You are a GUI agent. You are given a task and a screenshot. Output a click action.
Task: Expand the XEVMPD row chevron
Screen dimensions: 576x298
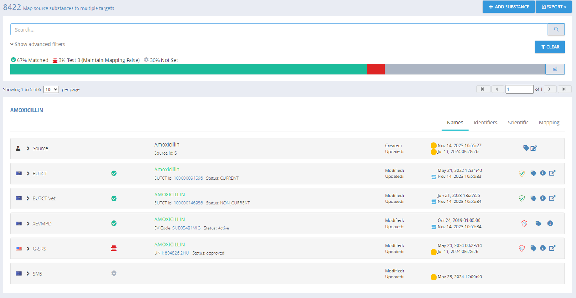[28, 223]
